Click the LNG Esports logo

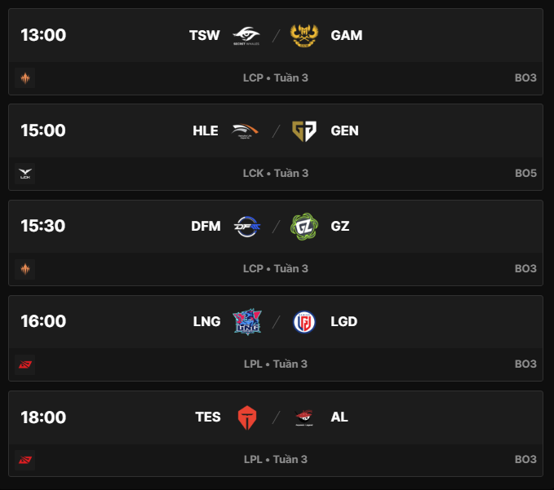pyautogui.click(x=246, y=321)
